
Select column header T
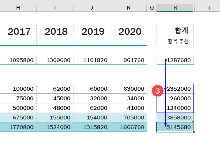click(x=209, y=8)
